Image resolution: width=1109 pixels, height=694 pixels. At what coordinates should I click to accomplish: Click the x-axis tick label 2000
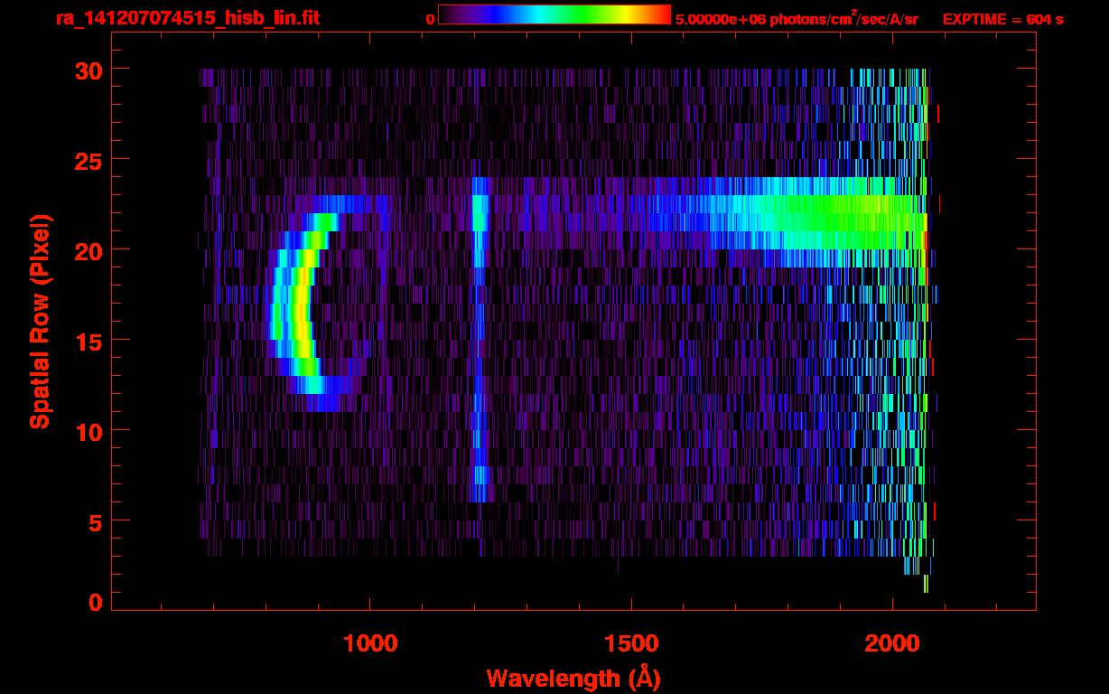(x=891, y=643)
